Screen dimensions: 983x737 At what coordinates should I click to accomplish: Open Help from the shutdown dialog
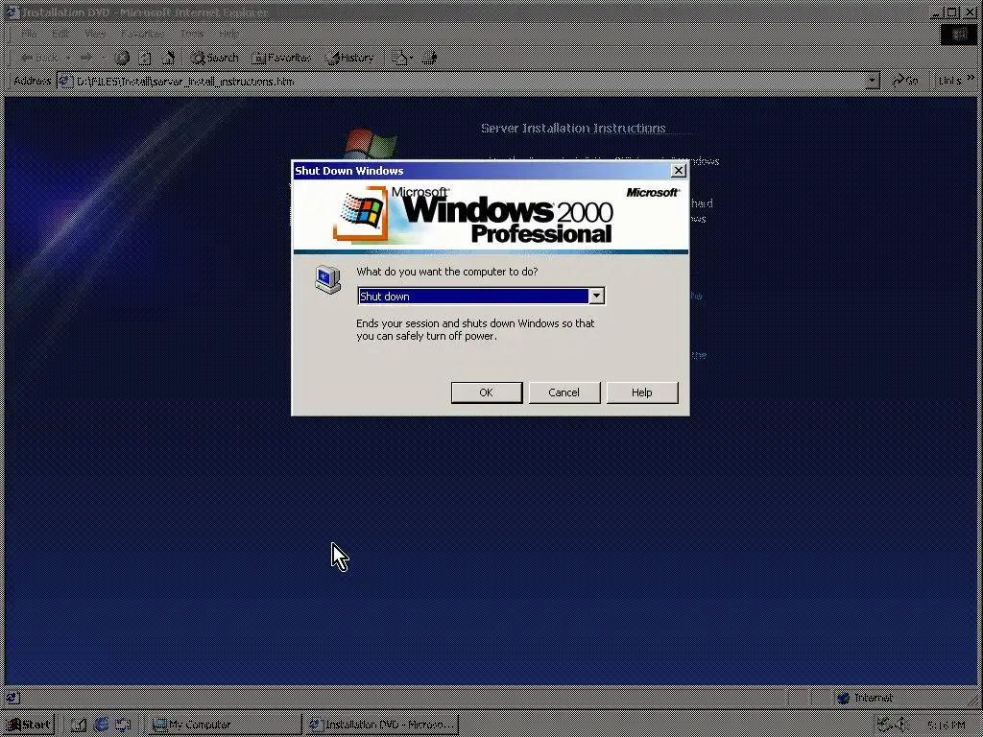[642, 392]
